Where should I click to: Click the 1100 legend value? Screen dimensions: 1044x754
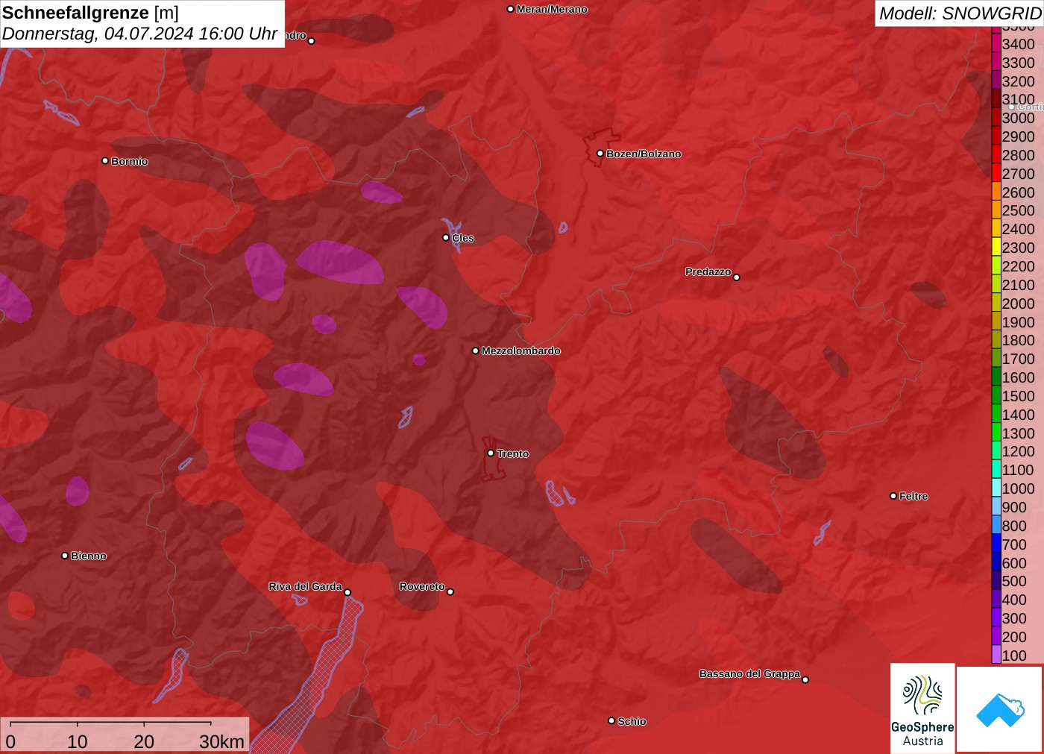(1019, 470)
